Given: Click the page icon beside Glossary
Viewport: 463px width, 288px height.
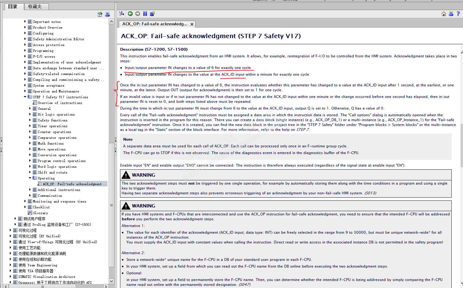Looking at the screenshot, I should pos(30,213).
